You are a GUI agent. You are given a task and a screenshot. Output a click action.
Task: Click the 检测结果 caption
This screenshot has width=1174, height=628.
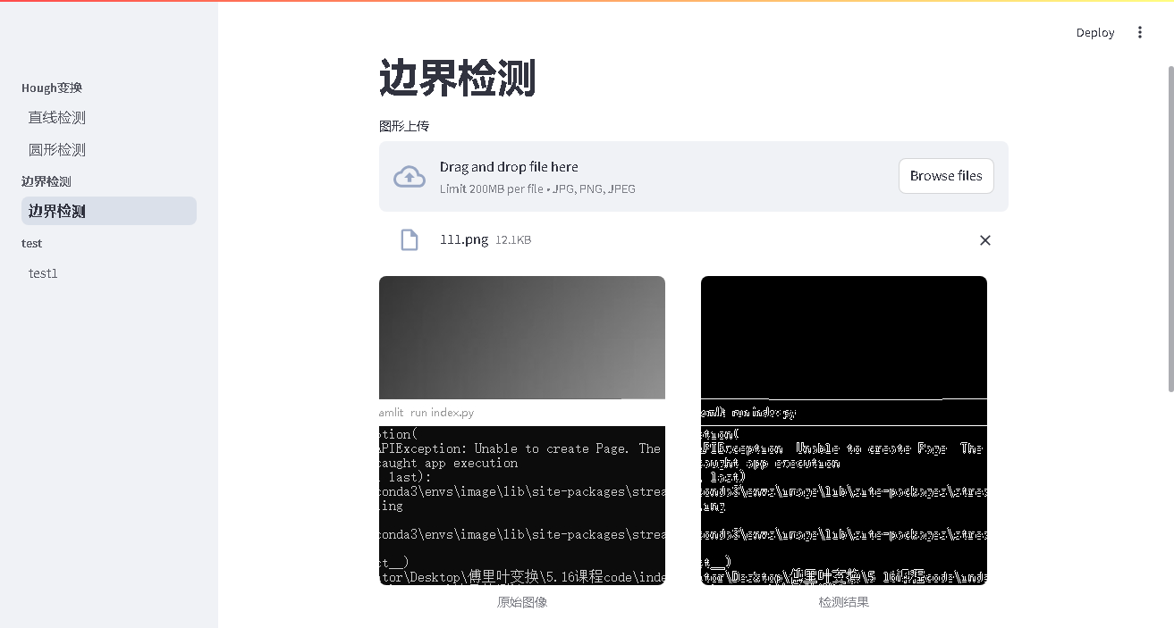(x=844, y=602)
